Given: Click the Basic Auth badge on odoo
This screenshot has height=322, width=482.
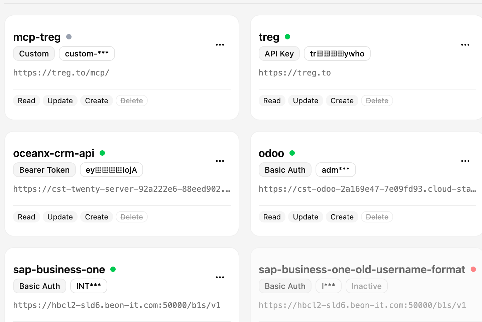Looking at the screenshot, I should tap(285, 170).
